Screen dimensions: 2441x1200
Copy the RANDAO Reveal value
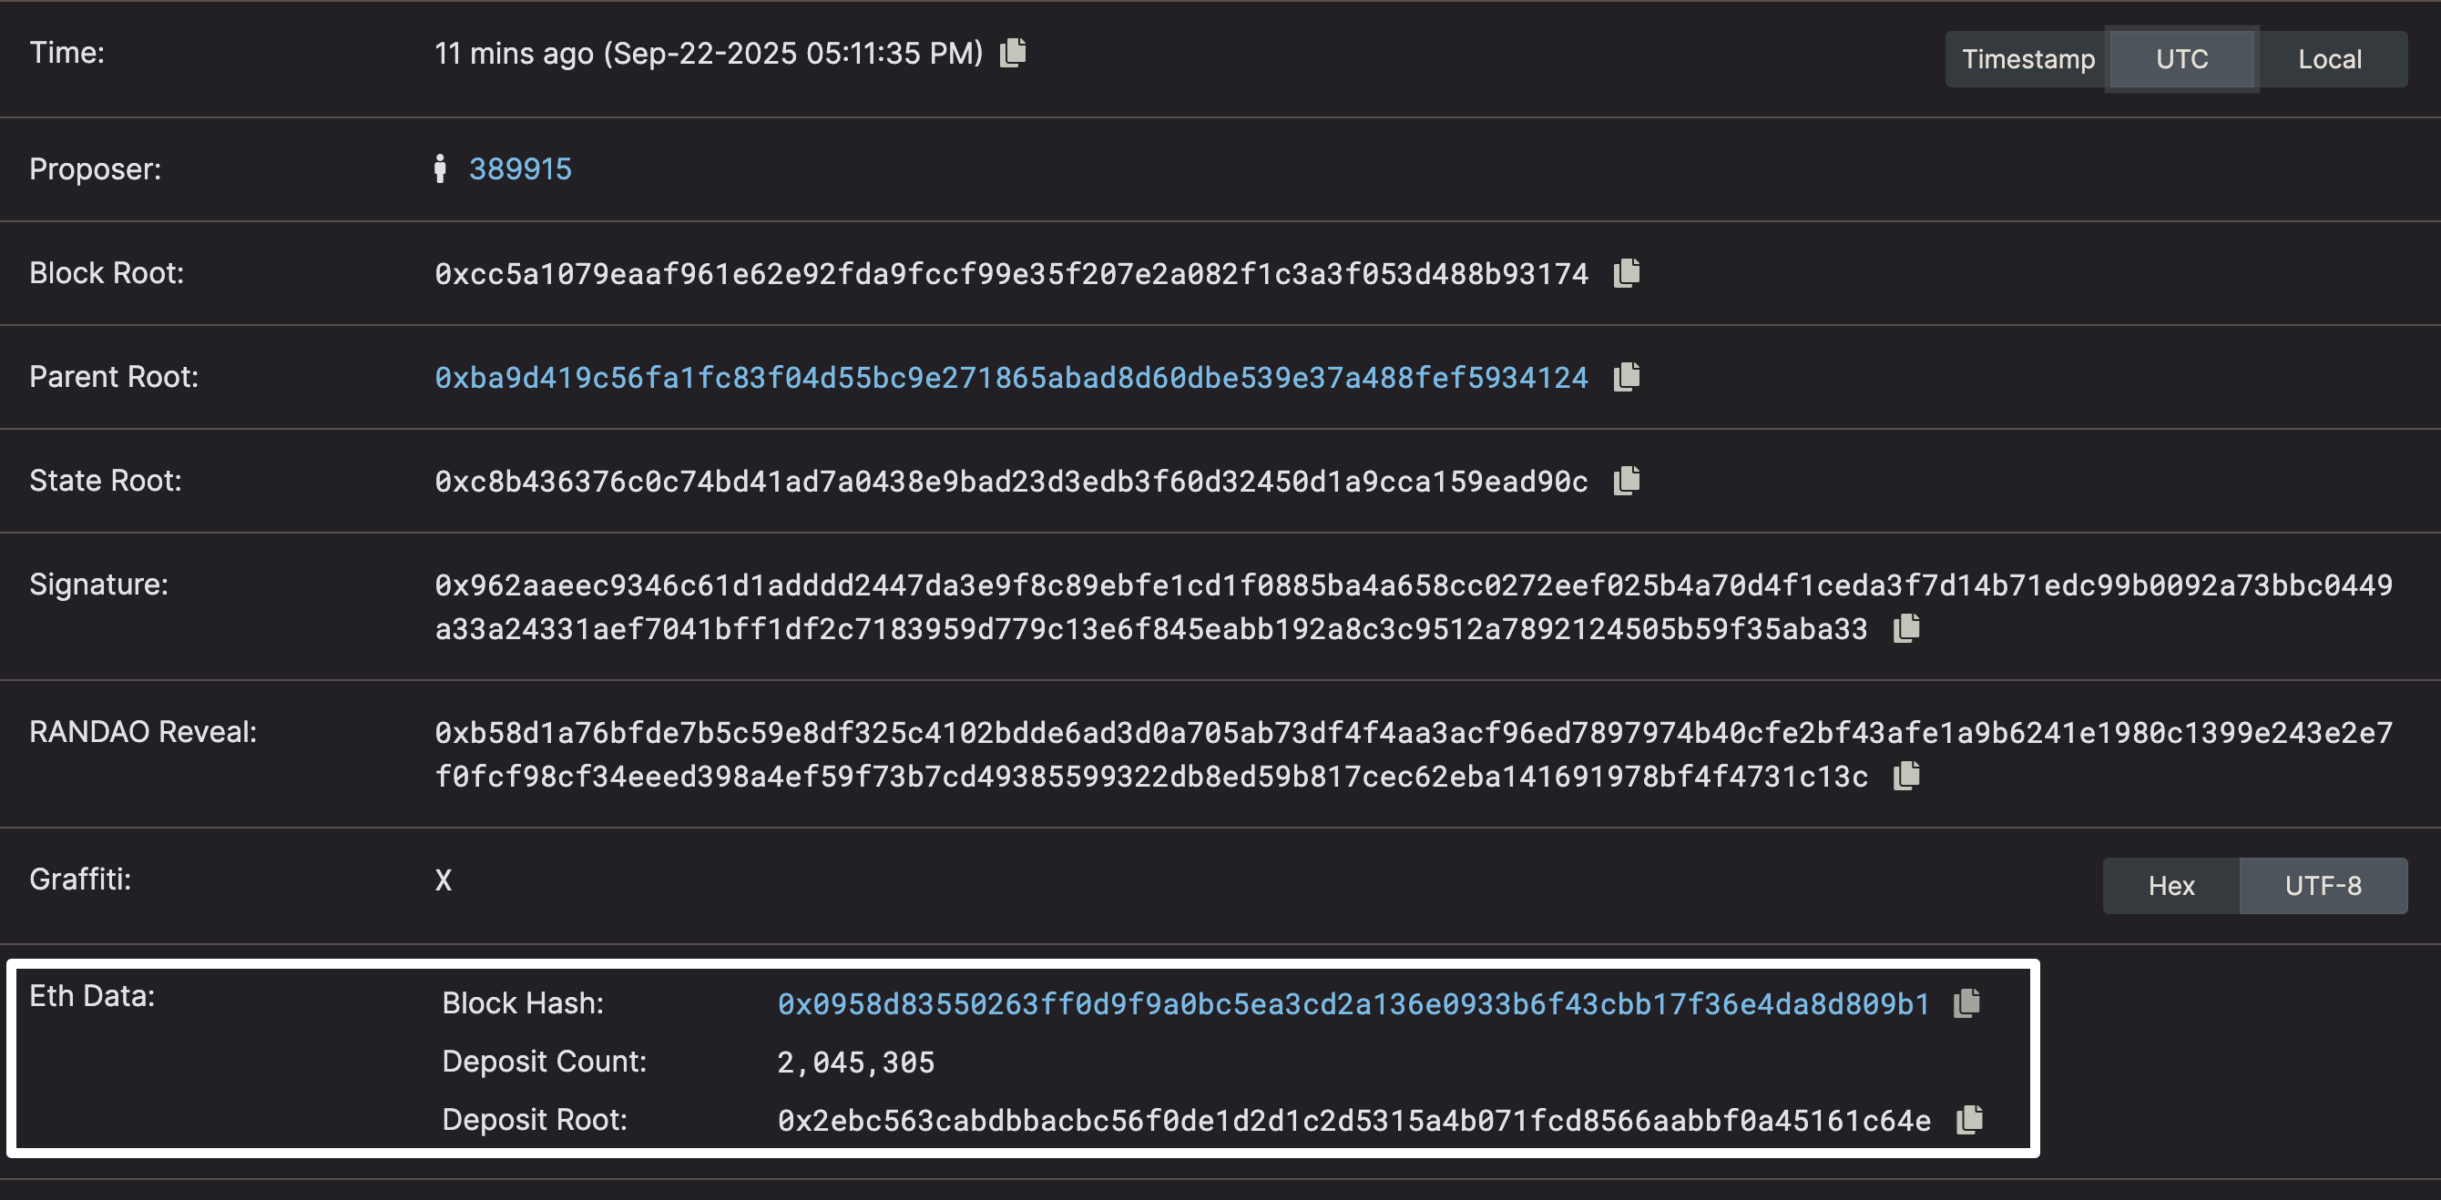pos(1905,776)
